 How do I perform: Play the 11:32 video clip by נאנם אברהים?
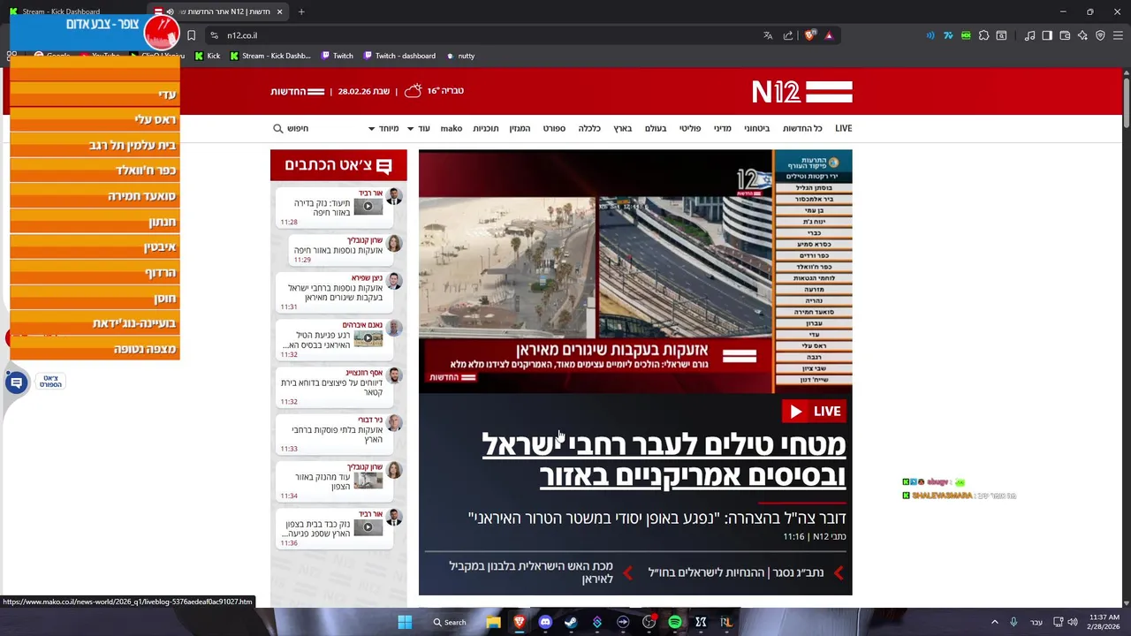tap(368, 339)
